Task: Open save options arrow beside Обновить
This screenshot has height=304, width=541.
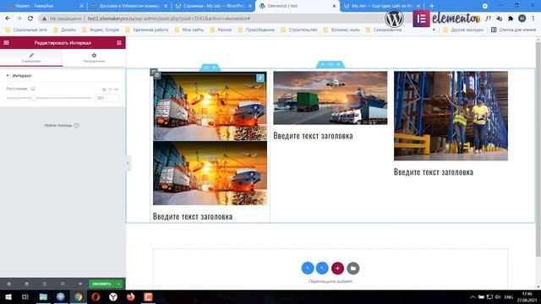Action: click(118, 284)
